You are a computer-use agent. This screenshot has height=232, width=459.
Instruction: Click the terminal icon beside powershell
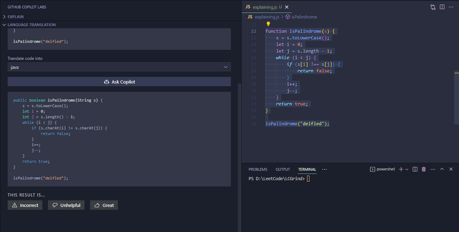(x=372, y=169)
